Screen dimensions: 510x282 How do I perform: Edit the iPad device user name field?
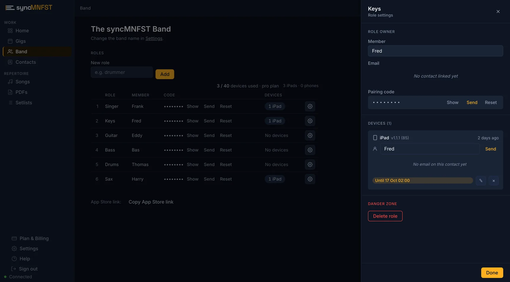coord(430,149)
